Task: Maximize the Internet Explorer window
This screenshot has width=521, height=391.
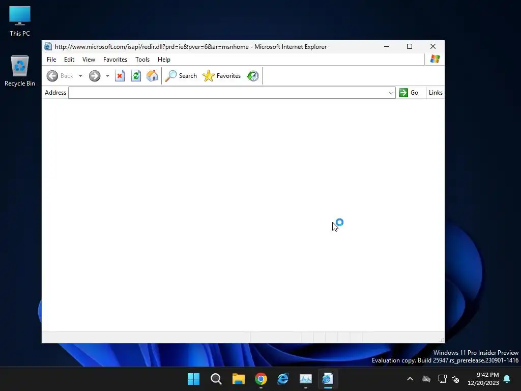Action: point(410,46)
